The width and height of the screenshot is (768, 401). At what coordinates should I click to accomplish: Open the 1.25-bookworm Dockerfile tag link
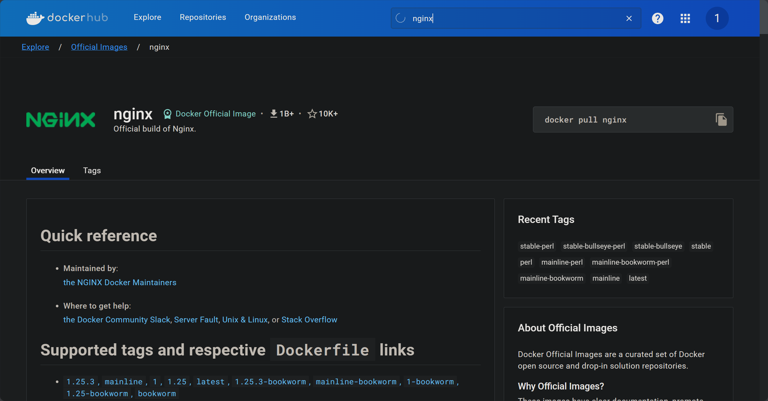(97, 394)
